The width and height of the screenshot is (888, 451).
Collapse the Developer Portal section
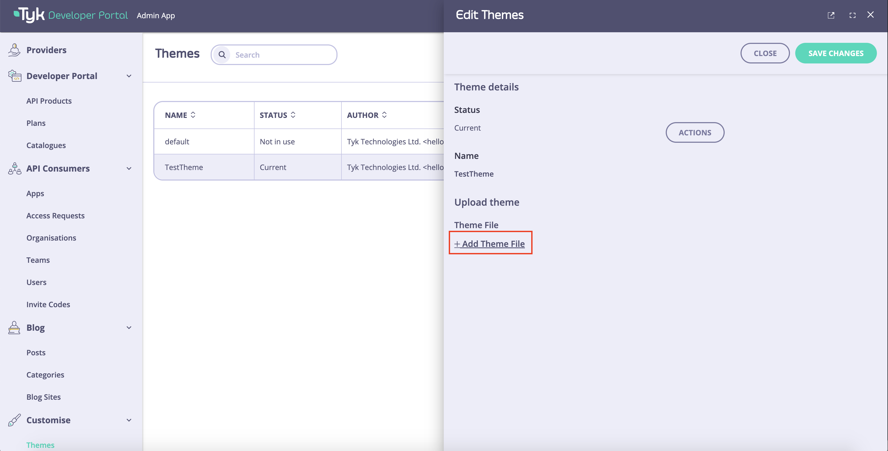tap(129, 76)
